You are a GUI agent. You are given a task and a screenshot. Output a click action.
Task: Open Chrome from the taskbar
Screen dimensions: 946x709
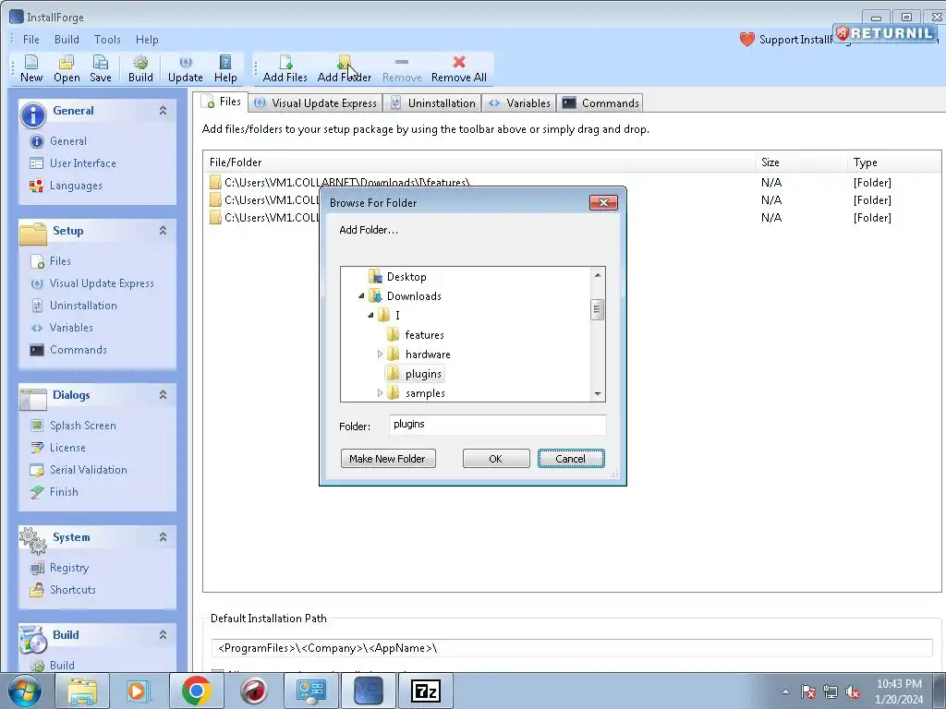point(196,691)
